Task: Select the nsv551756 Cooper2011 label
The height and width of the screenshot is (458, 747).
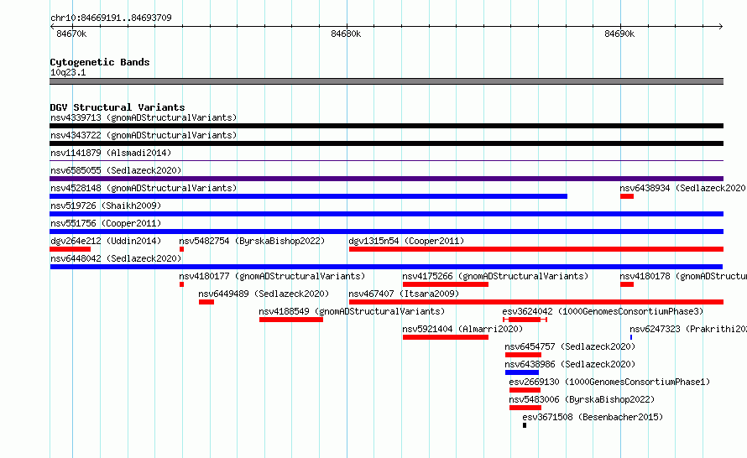Action: click(x=106, y=223)
